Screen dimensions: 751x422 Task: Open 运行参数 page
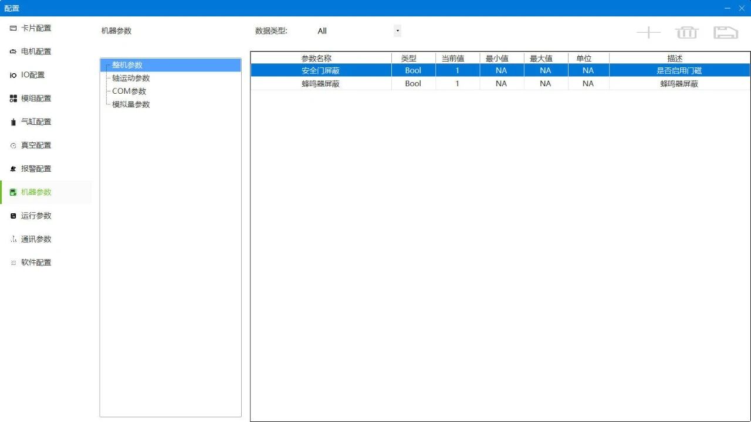46,216
